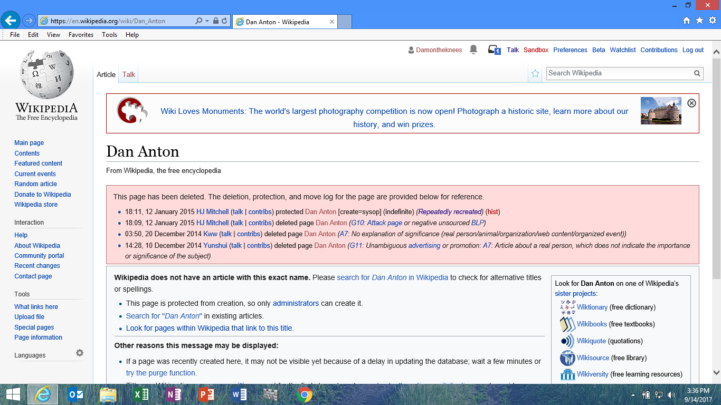Open the Help menu
Image resolution: width=721 pixels, height=405 pixels.
132,35
